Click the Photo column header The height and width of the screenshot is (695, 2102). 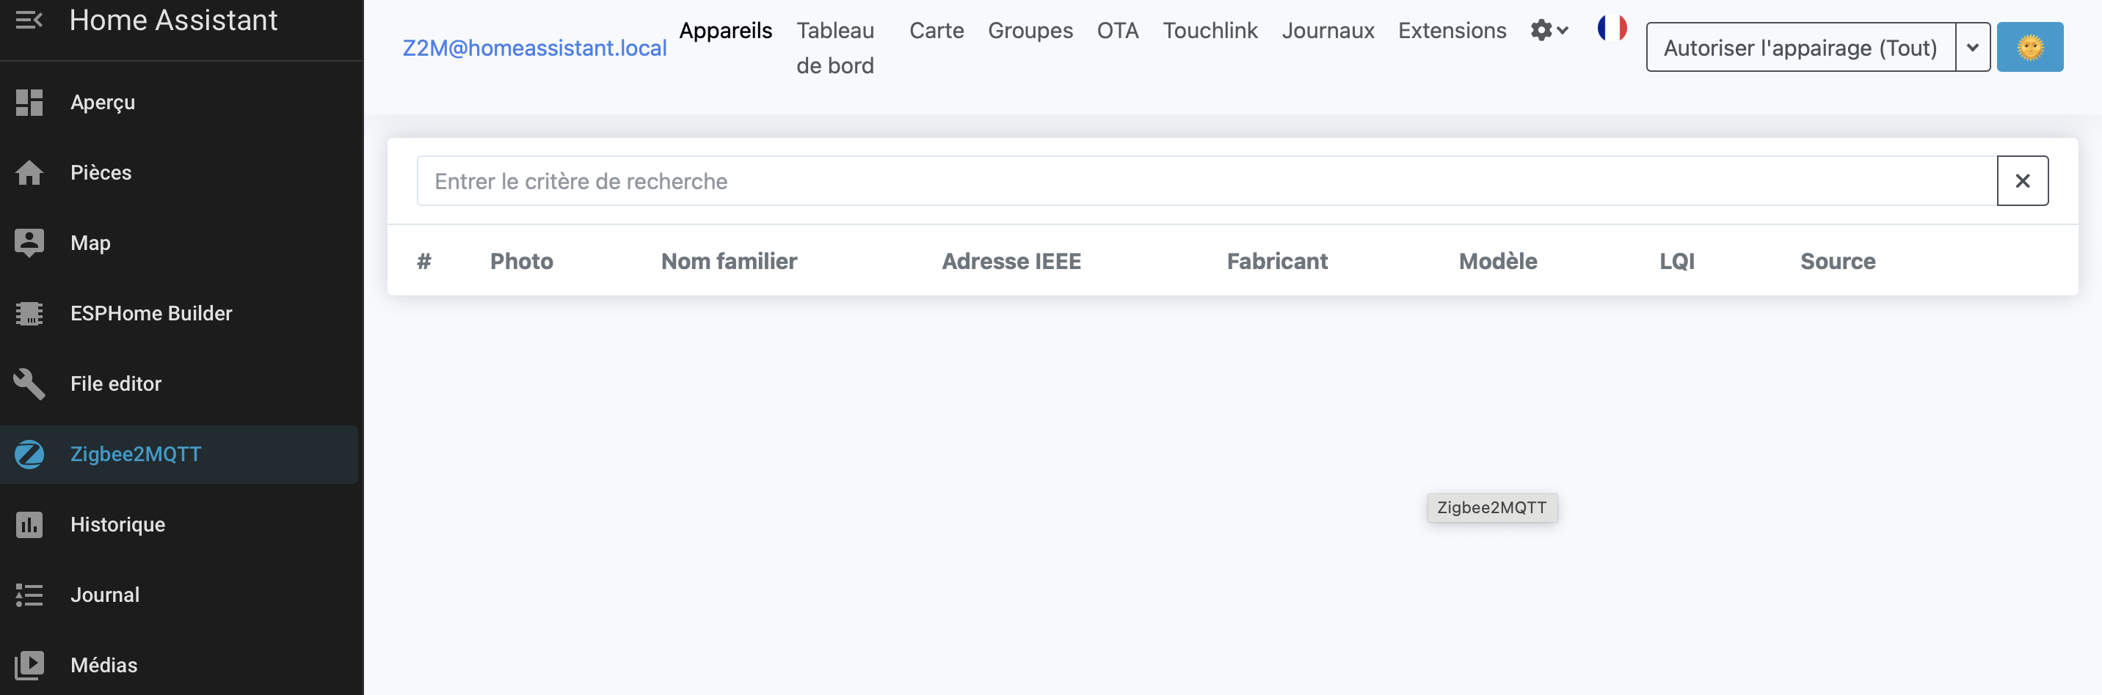[521, 262]
